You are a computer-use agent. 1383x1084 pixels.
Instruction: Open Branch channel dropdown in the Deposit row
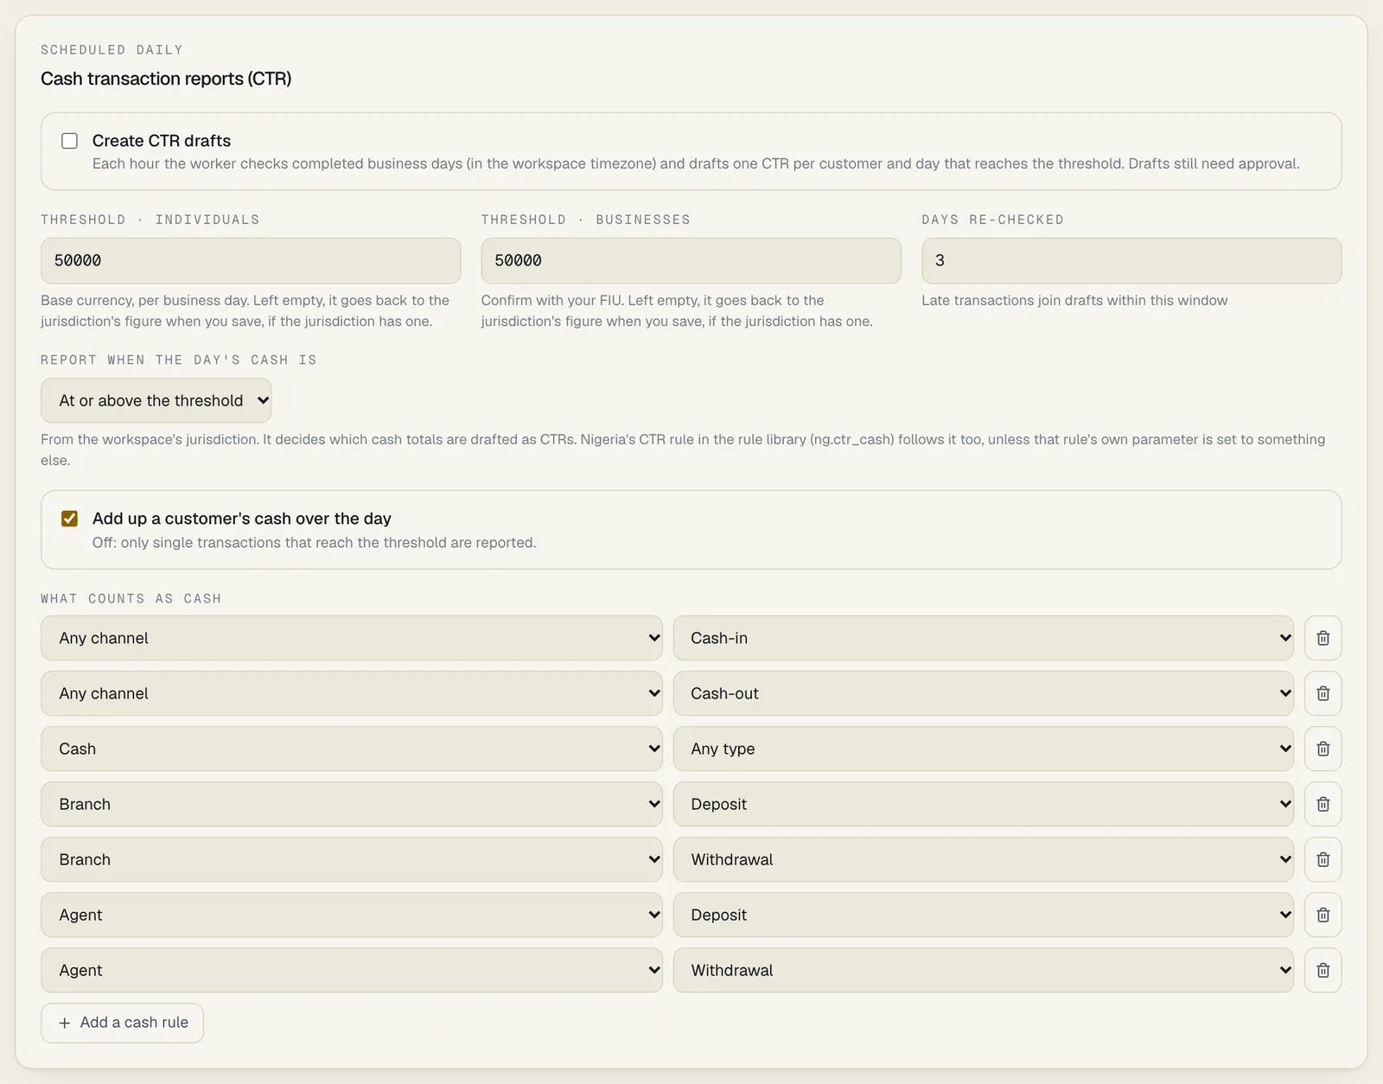352,804
